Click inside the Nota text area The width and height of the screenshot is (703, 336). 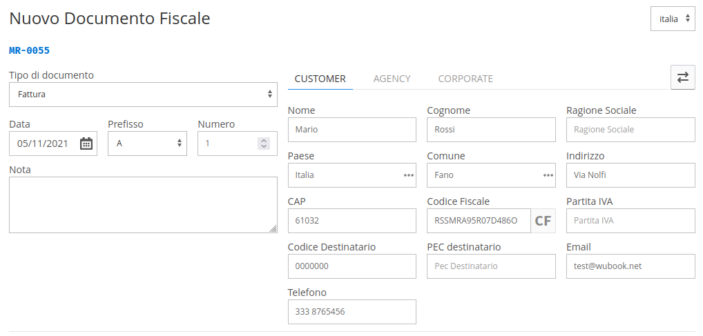pyautogui.click(x=143, y=205)
